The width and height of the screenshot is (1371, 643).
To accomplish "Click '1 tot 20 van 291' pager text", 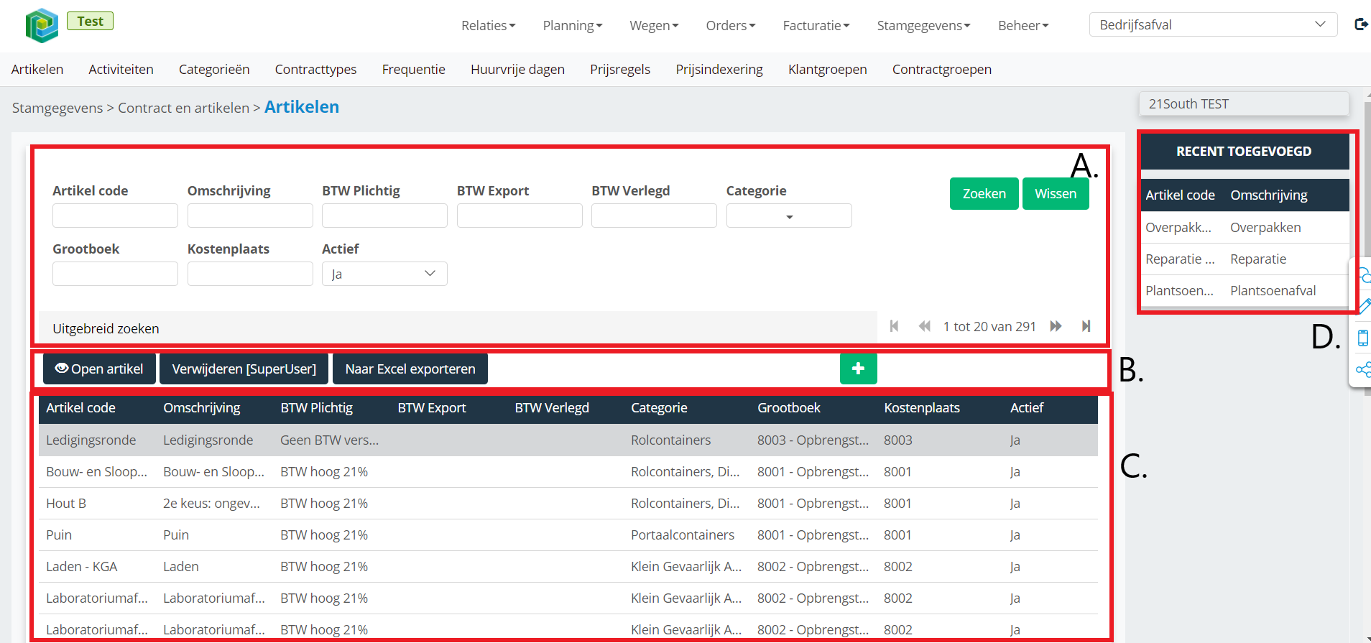I will click(x=989, y=326).
